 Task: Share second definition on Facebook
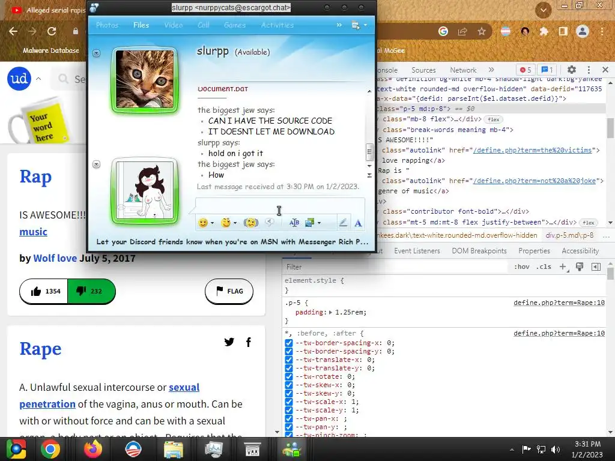point(249,342)
